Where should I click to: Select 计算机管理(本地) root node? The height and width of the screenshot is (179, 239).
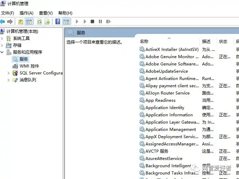coord(22,32)
